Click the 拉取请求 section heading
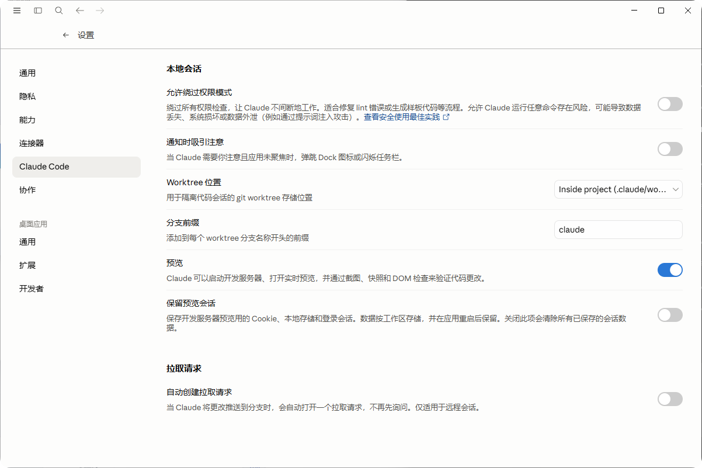The height and width of the screenshot is (468, 702). 184,369
